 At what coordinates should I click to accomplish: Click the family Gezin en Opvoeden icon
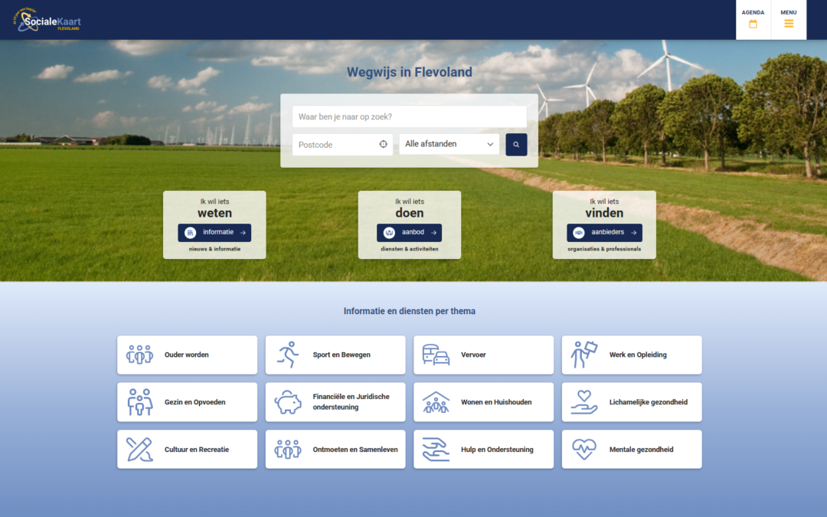140,402
